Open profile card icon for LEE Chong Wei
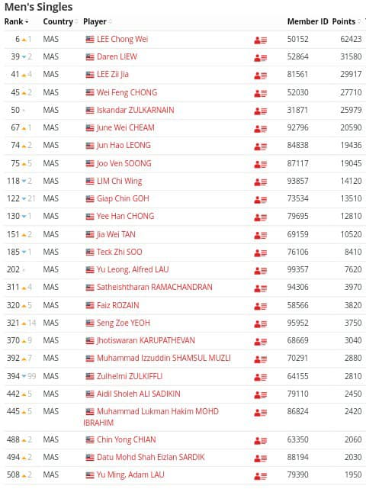The height and width of the screenshot is (489, 366). [260, 40]
